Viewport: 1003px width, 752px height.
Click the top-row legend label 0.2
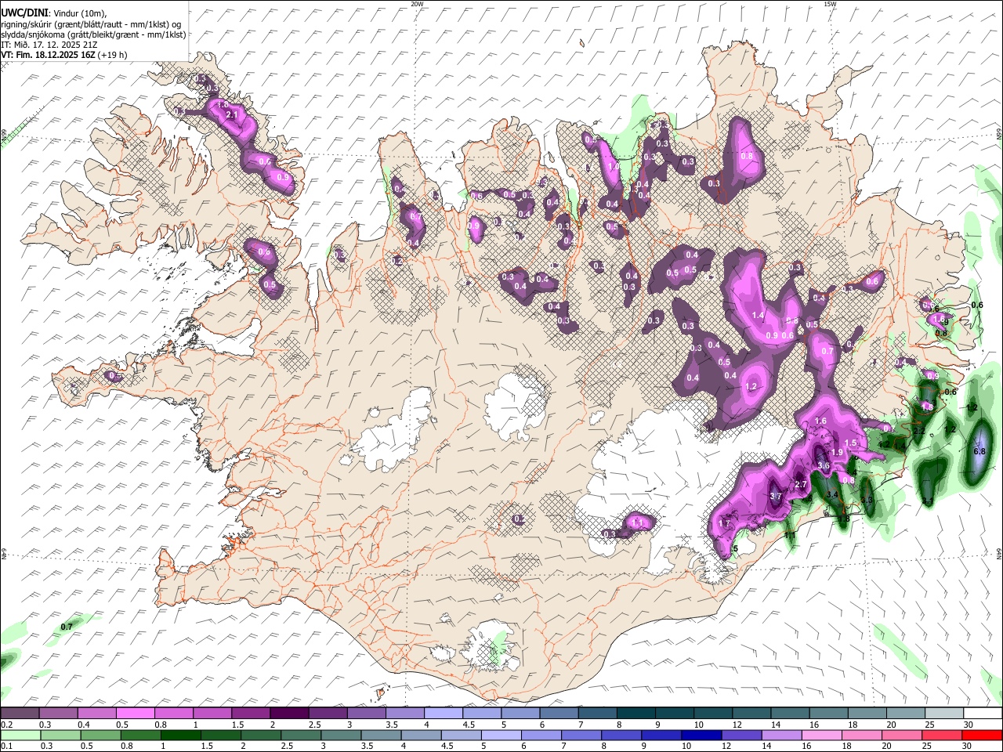(5, 725)
